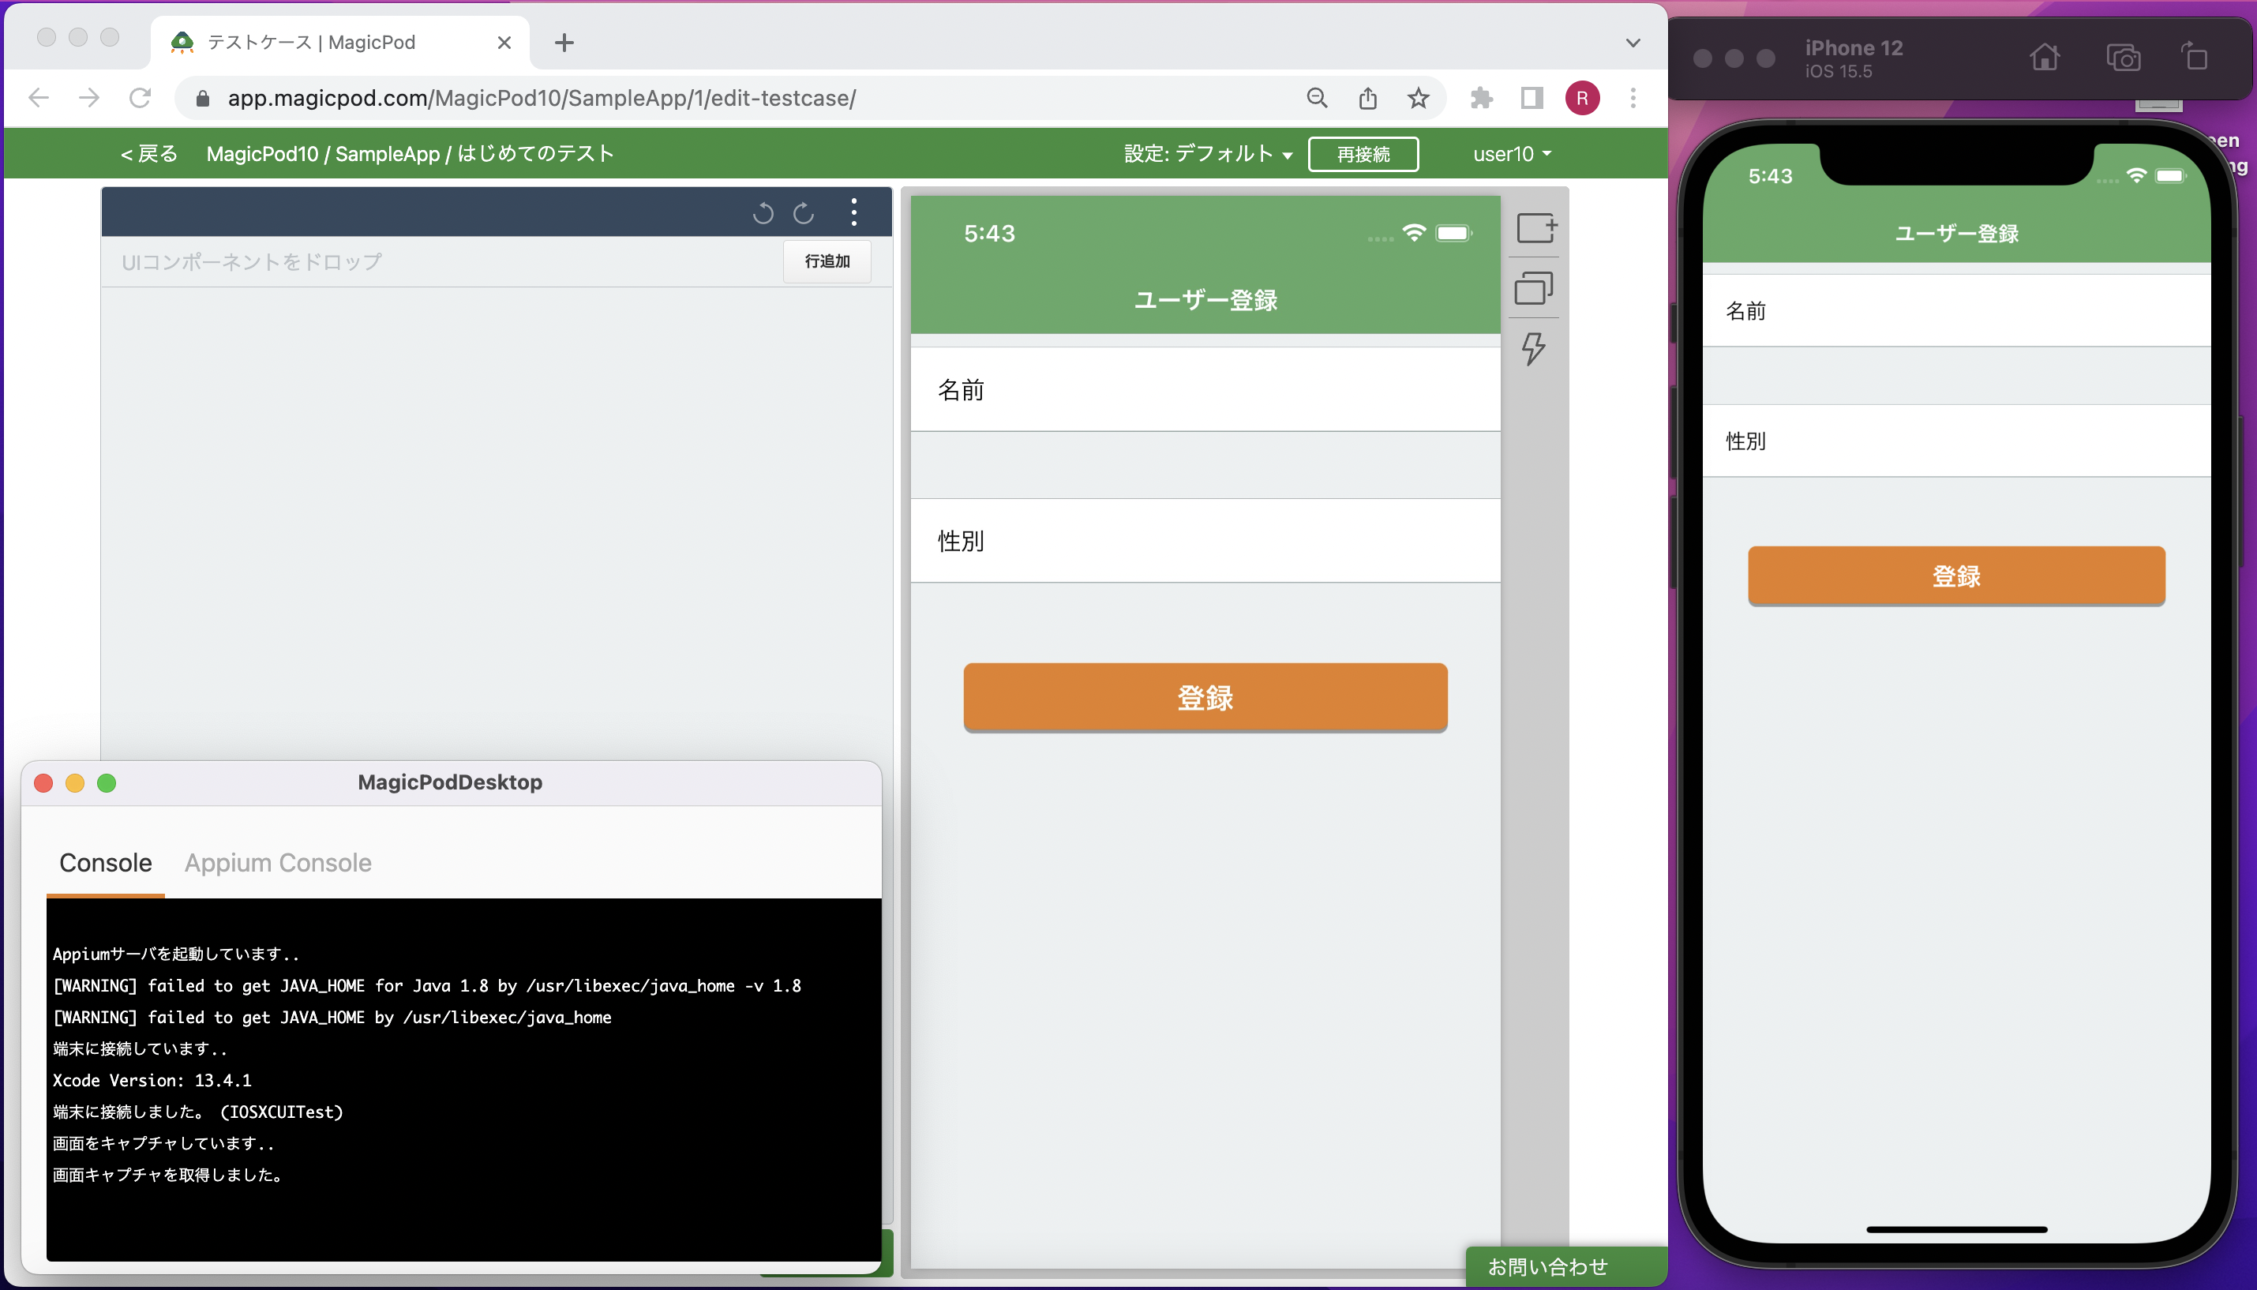The width and height of the screenshot is (2257, 1290).
Task: Expand the 設定: デフォルト dropdown
Action: (1207, 154)
